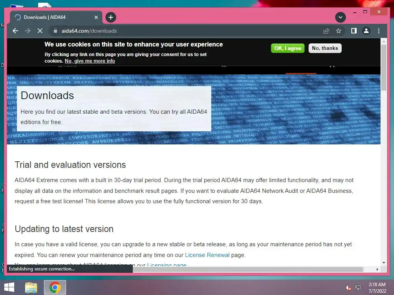Open the Chrome profile menu
Image resolution: width=394 pixels, height=295 pixels.
[x=366, y=31]
